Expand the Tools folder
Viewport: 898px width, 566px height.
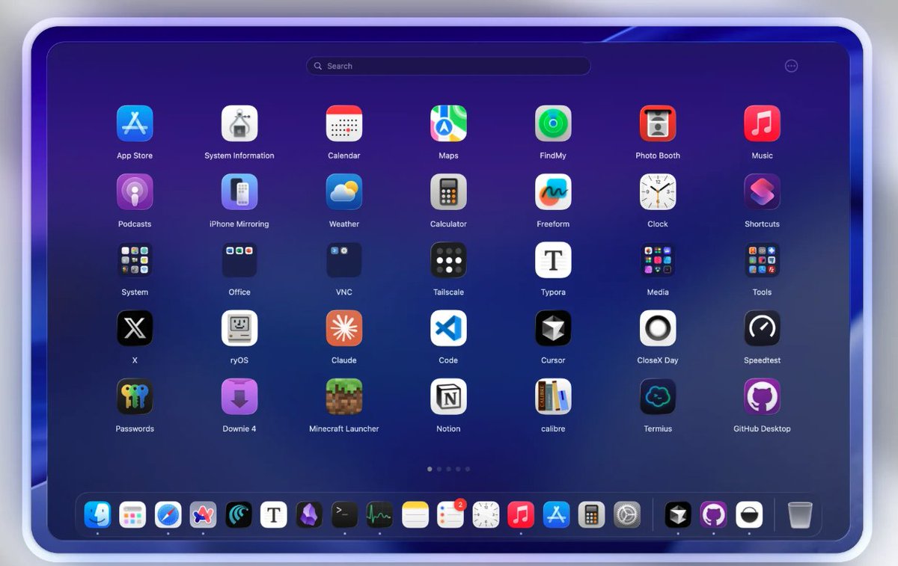point(762,260)
